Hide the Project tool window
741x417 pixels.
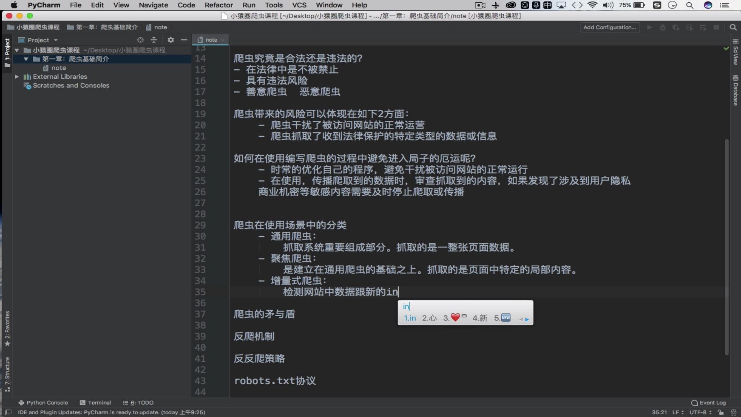coord(184,40)
